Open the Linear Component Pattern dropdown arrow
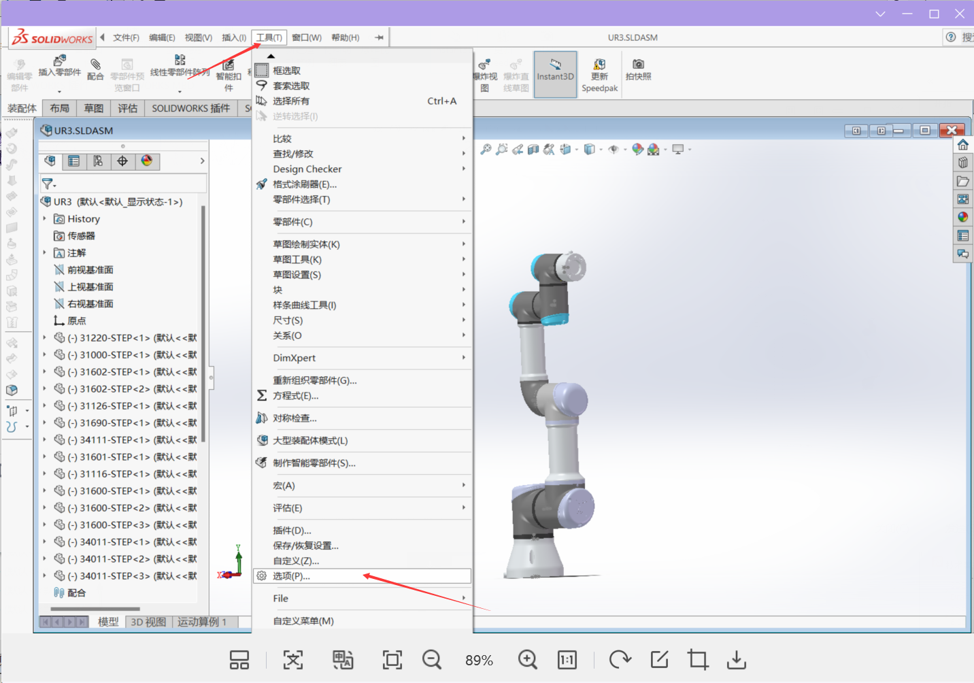 click(180, 91)
